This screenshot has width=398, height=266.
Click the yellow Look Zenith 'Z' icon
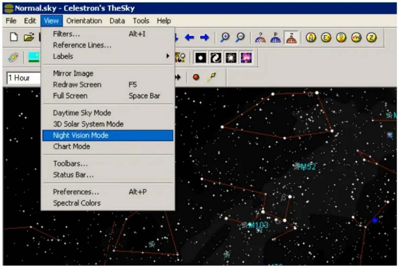coord(371,38)
